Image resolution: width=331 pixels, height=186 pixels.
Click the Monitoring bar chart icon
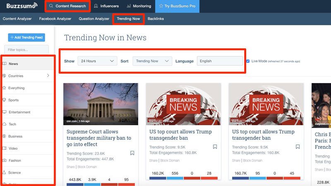point(128,6)
